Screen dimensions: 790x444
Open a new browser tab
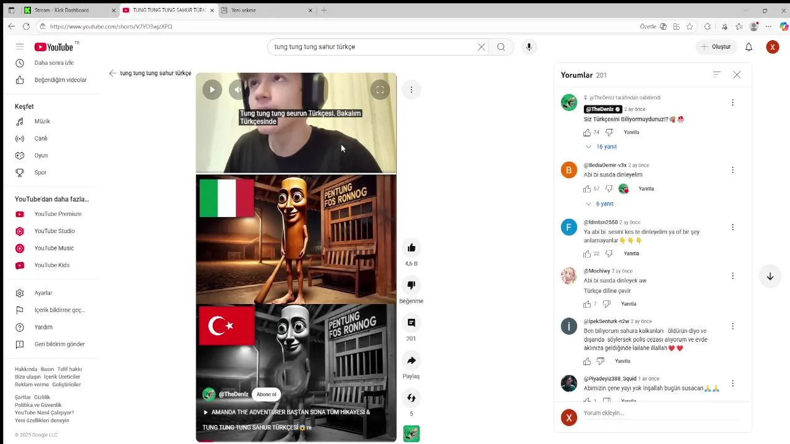tap(324, 10)
